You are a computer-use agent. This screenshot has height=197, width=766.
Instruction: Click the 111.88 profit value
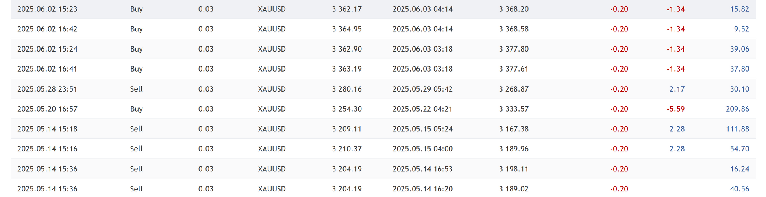point(737,129)
